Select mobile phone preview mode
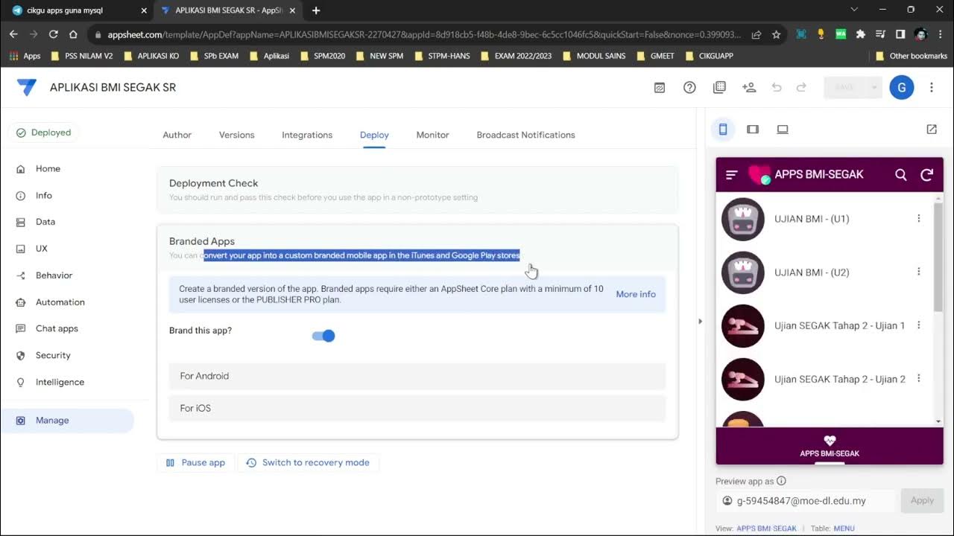Screen dimensions: 954x536 click(722, 130)
